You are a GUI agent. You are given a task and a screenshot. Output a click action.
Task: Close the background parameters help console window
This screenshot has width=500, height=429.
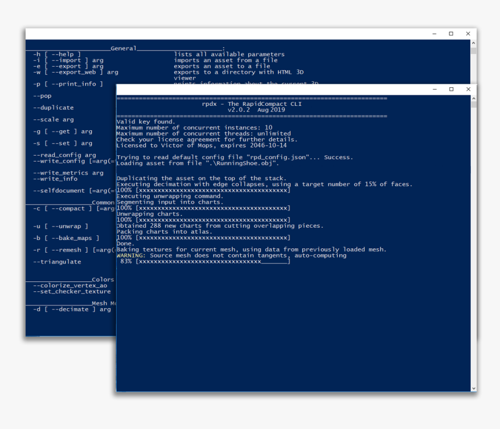(468, 34)
